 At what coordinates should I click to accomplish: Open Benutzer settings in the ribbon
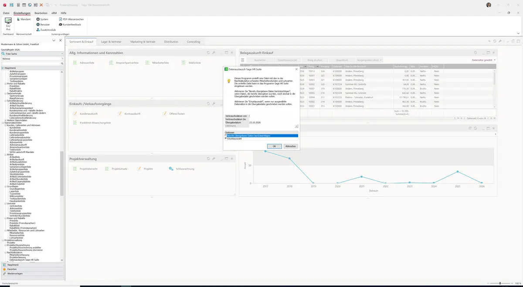[43, 24]
